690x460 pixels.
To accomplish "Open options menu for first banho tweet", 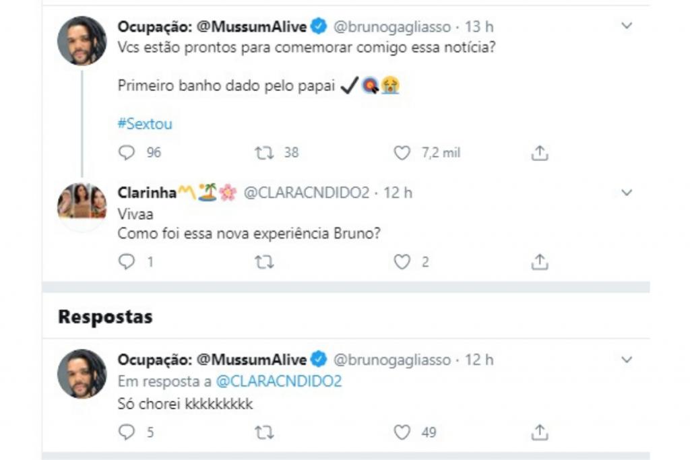I will click(627, 26).
